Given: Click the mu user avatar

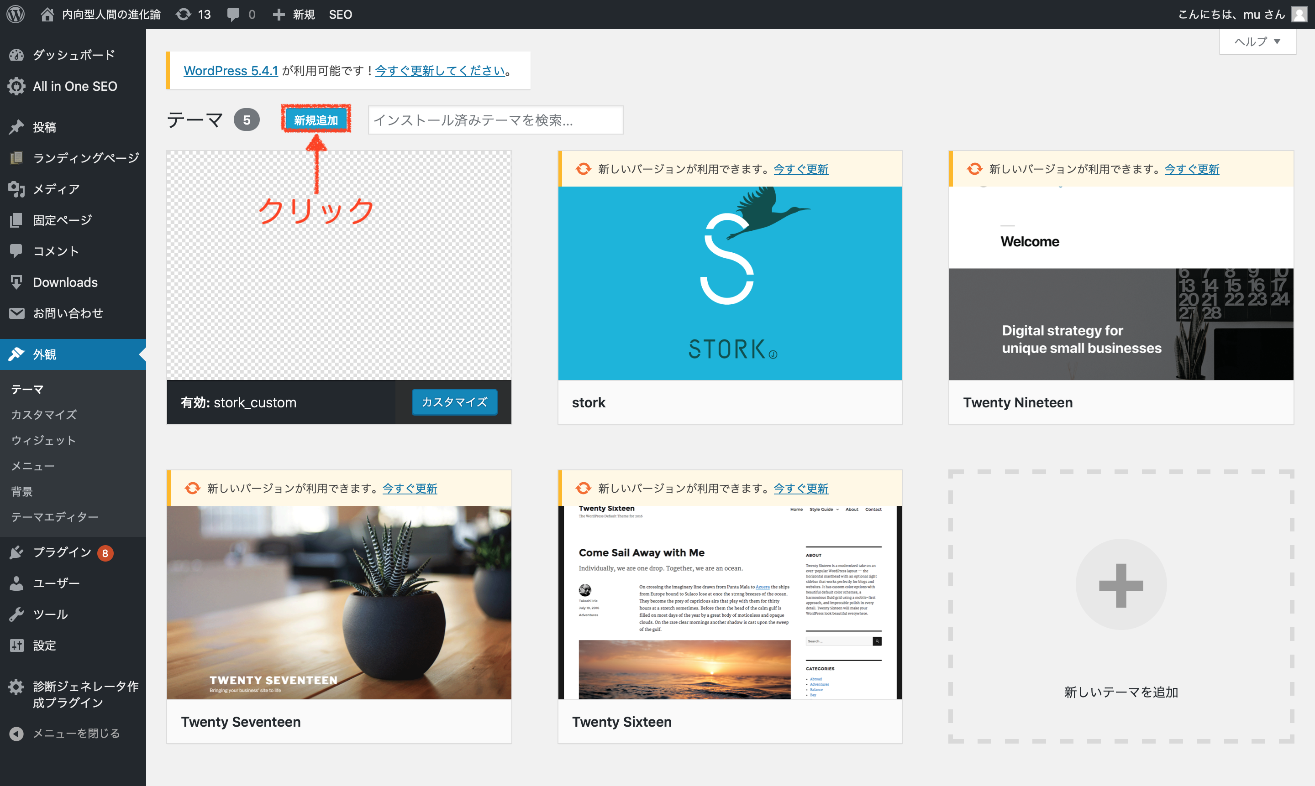Looking at the screenshot, I should pyautogui.click(x=1299, y=14).
